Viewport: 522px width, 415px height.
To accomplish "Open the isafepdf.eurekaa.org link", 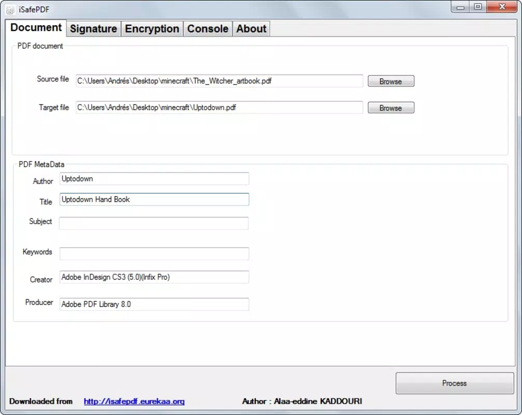I will coord(134,402).
